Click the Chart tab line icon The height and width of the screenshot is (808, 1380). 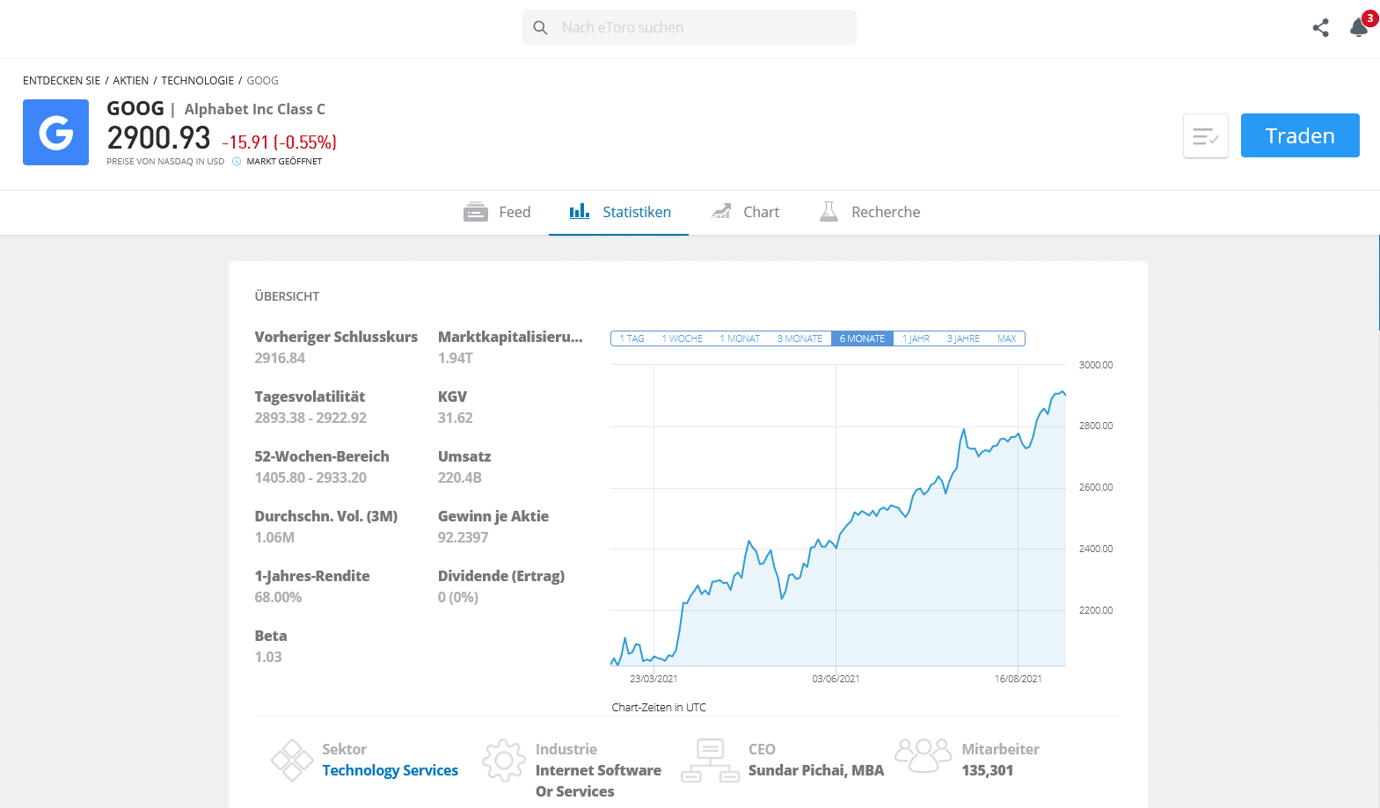[721, 211]
